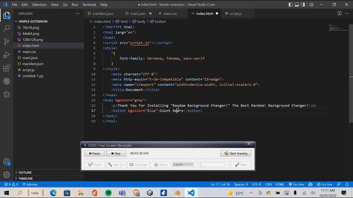Pause the screen recording
The height and width of the screenshot is (198, 353).
coord(94,153)
